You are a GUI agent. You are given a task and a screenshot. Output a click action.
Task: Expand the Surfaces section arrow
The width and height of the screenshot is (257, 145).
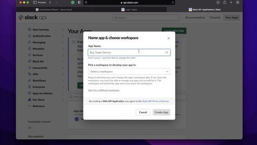click(63, 55)
